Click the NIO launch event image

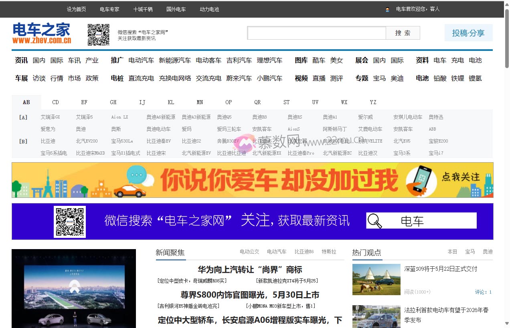[74, 288]
